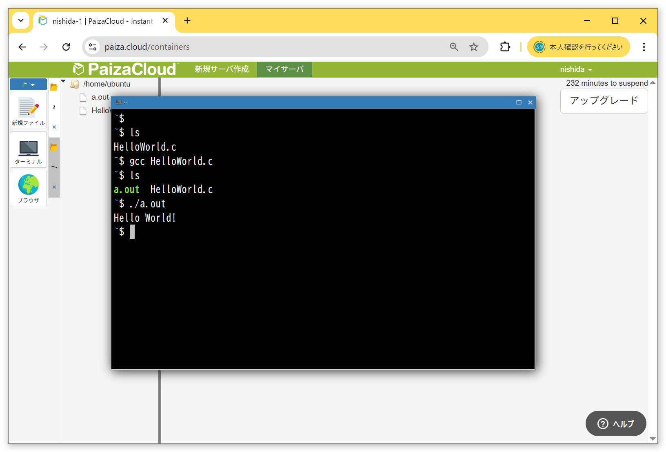Screen dimensions: 666x452
Task: Open the blue PaizaCloud dropdown menu button
Action: pyautogui.click(x=28, y=85)
